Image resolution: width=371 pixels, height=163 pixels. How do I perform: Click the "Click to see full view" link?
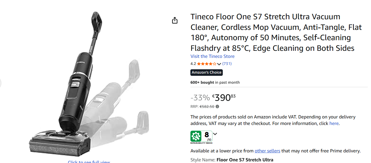(x=89, y=162)
